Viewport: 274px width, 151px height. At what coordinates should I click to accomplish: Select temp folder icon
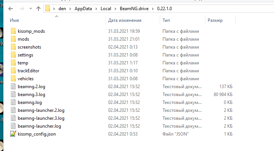[x=13, y=63]
